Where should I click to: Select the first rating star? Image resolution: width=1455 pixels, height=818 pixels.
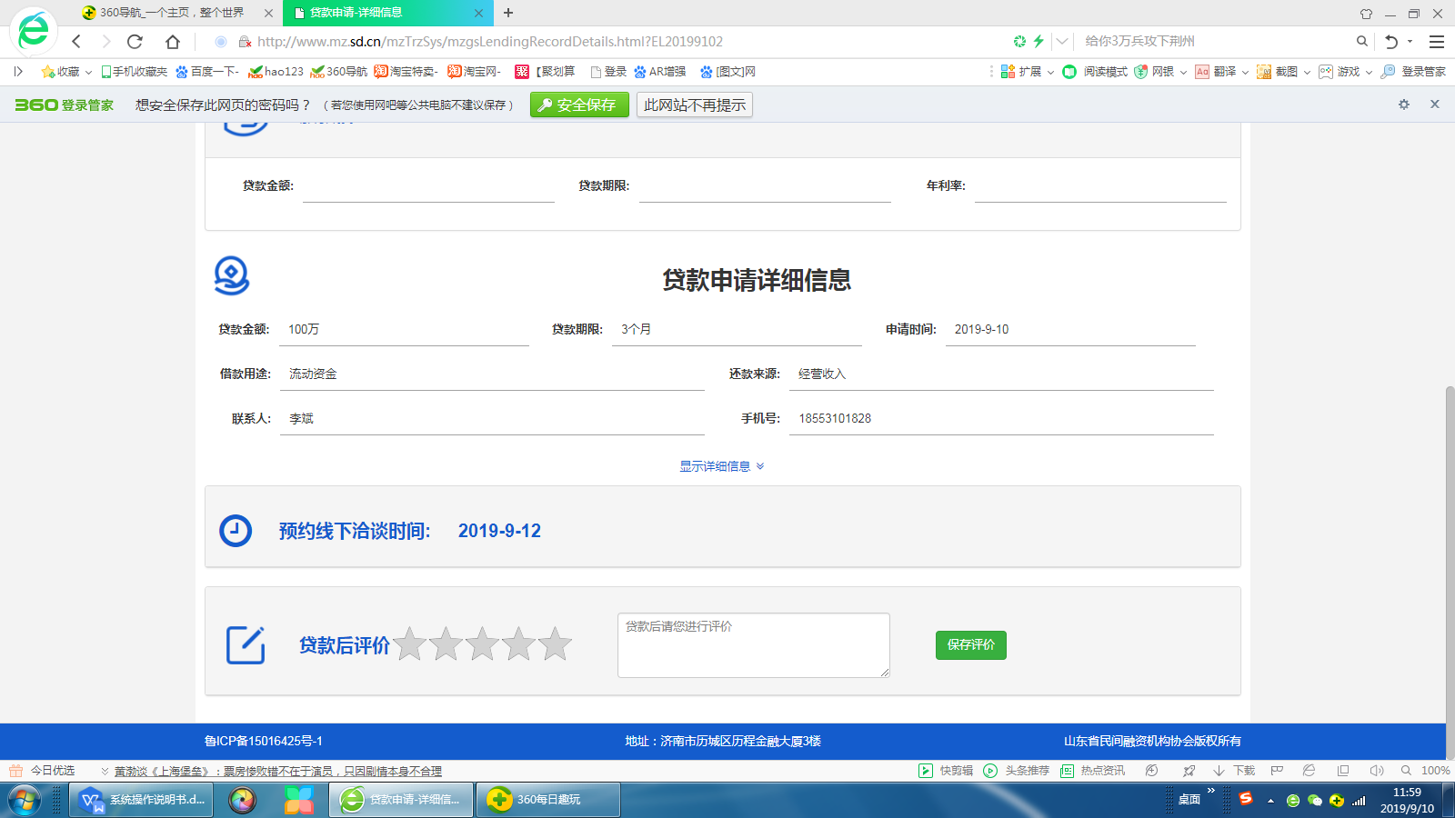pyautogui.click(x=410, y=644)
